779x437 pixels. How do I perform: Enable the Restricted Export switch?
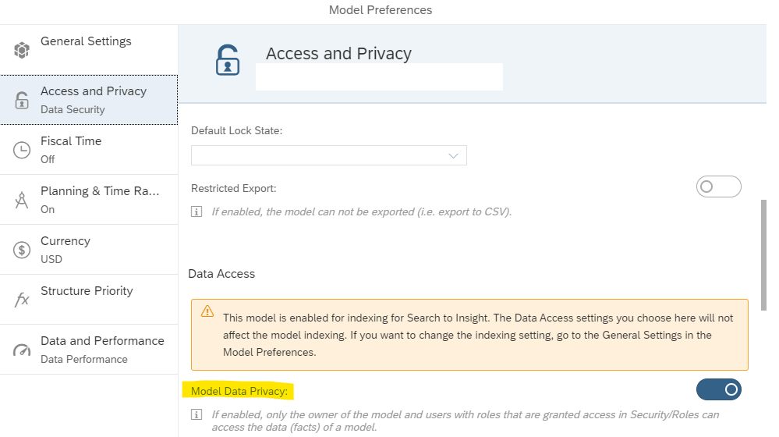click(x=718, y=187)
